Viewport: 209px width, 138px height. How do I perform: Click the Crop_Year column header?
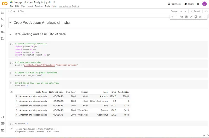coord(70,92)
